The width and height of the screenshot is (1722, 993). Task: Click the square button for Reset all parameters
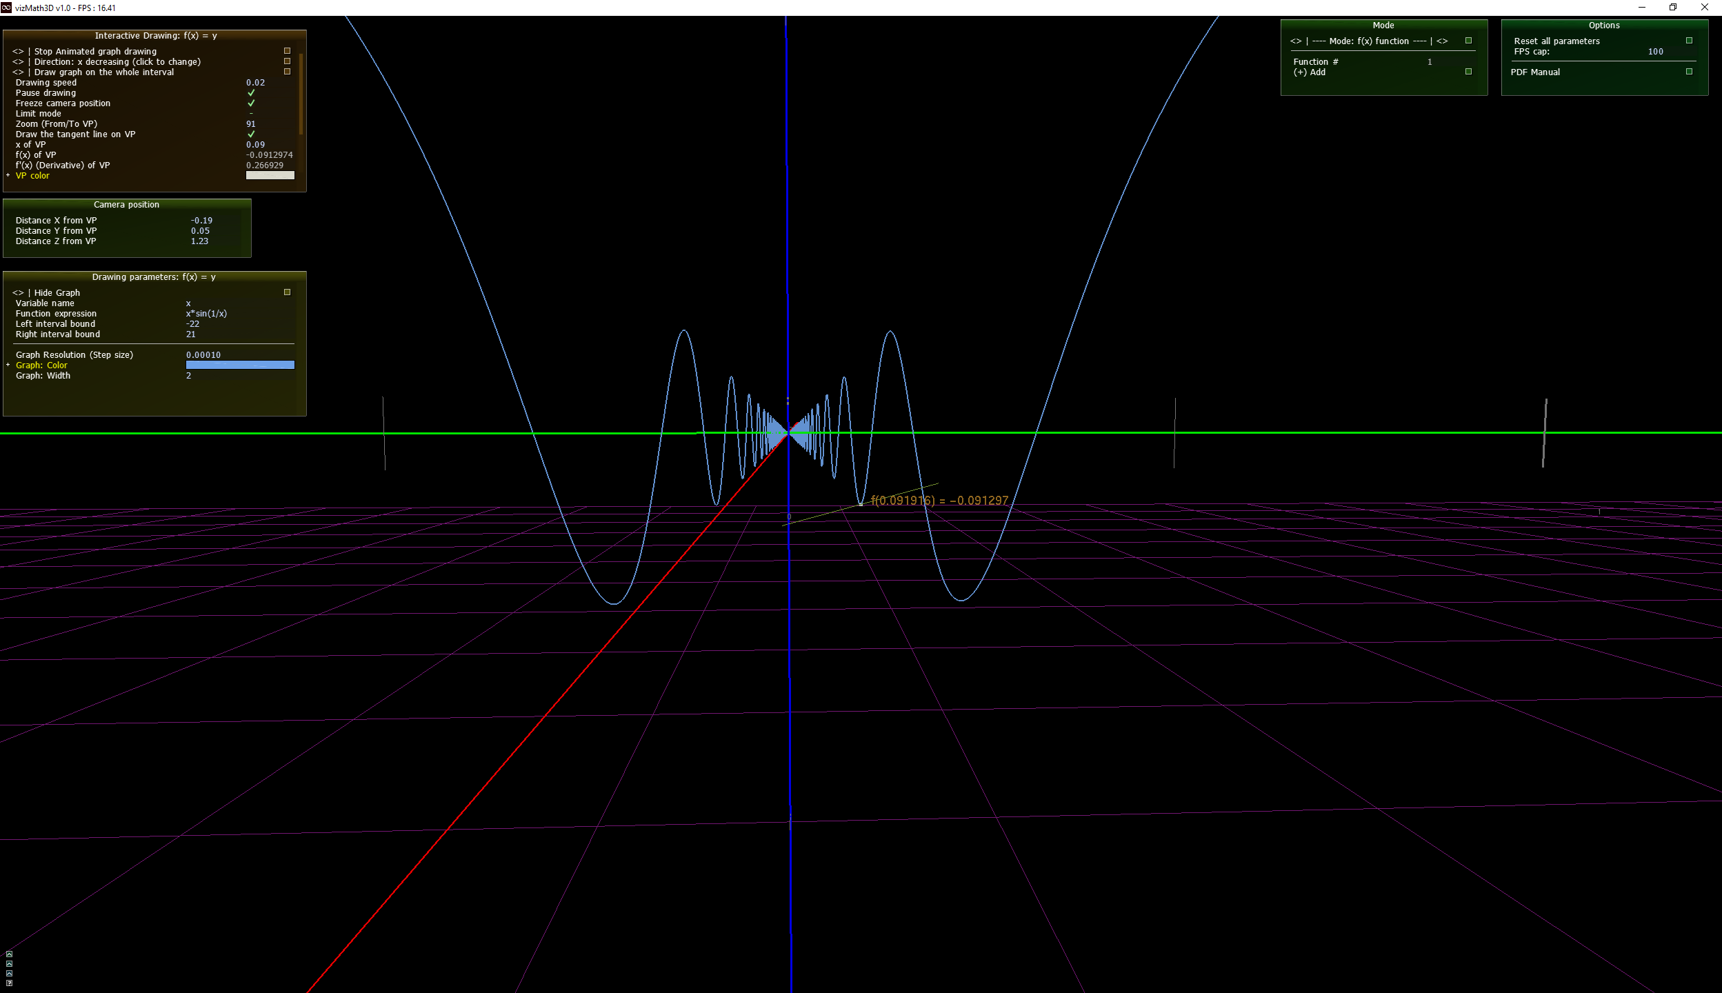(x=1689, y=41)
